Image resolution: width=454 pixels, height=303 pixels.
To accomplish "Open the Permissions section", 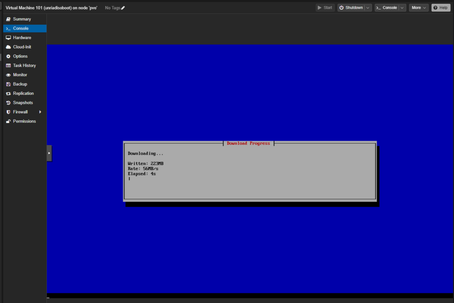I will click(x=25, y=121).
